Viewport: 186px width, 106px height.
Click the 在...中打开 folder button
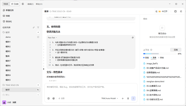pyautogui.click(x=161, y=11)
